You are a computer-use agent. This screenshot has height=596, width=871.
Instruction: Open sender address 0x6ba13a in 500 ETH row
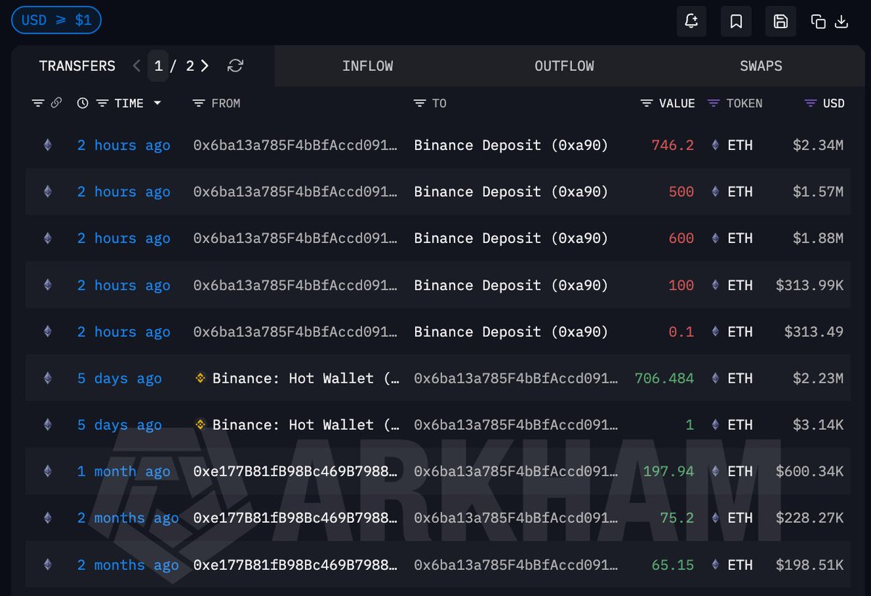click(x=295, y=191)
